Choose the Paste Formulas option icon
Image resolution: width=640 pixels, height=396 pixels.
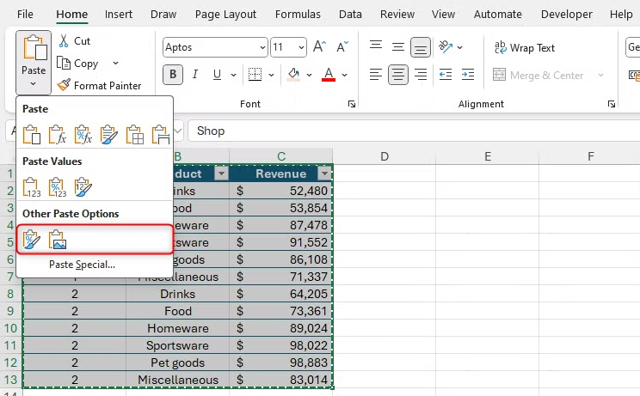point(58,135)
